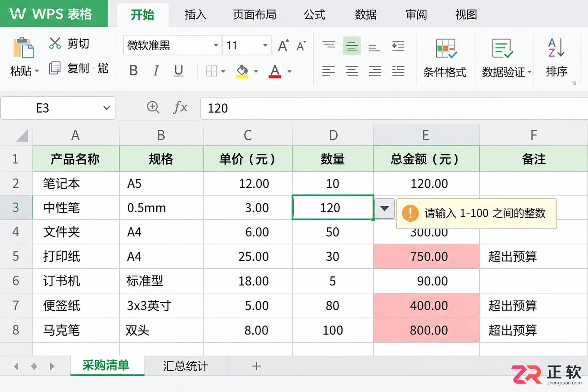Toggle horizontal center alignment
588x392 pixels.
[352, 71]
